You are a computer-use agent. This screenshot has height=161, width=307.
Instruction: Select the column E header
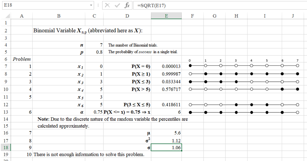166,16
